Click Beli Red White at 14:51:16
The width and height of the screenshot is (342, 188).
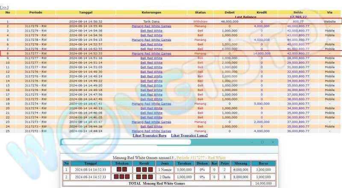pos(151,58)
